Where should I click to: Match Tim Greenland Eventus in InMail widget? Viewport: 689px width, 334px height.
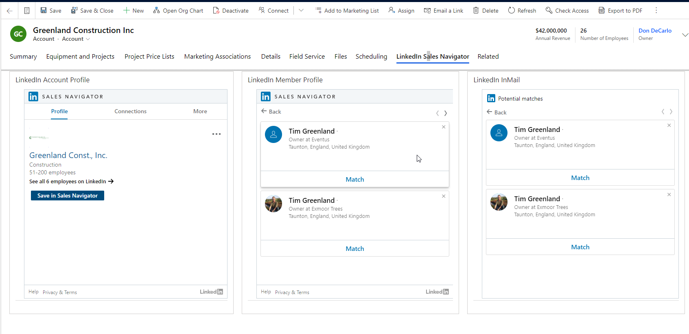click(x=580, y=178)
